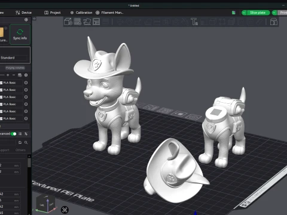Click the Slice plate button
Viewport: 287px width, 215px height.
click(258, 13)
